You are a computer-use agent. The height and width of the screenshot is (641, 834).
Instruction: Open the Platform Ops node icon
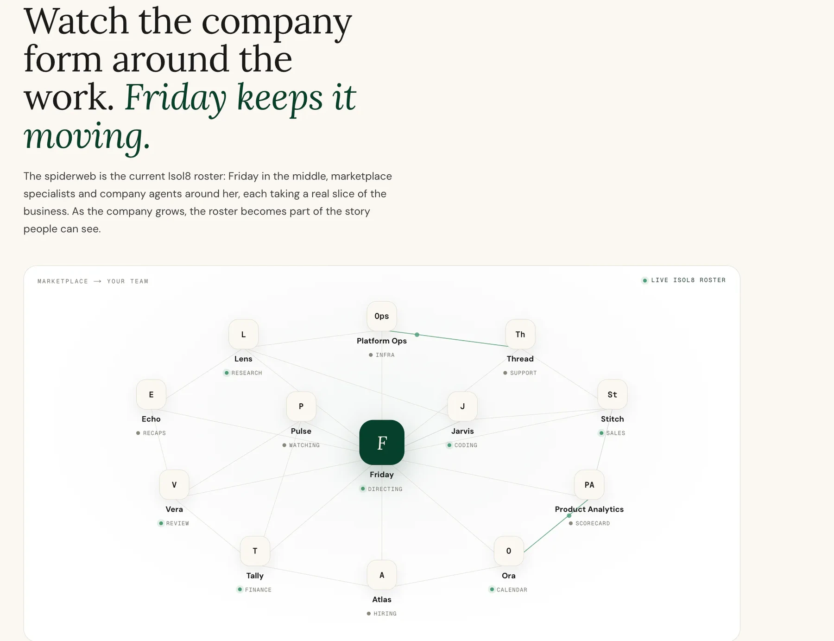pos(382,316)
